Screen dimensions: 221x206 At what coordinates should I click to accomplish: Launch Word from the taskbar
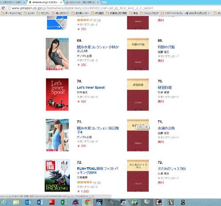click(40, 202)
